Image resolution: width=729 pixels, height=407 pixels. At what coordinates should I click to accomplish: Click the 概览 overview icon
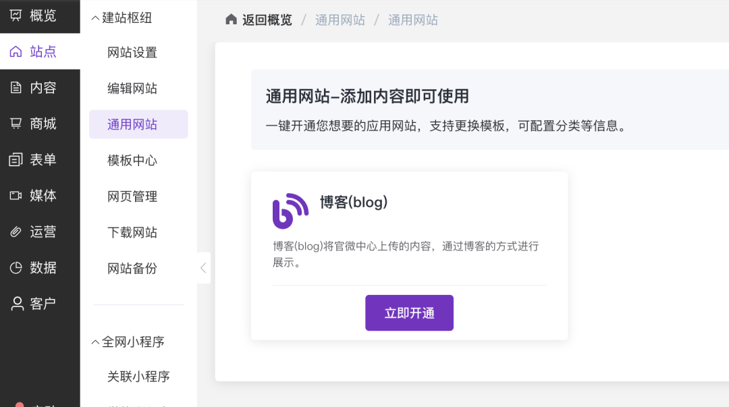[16, 16]
